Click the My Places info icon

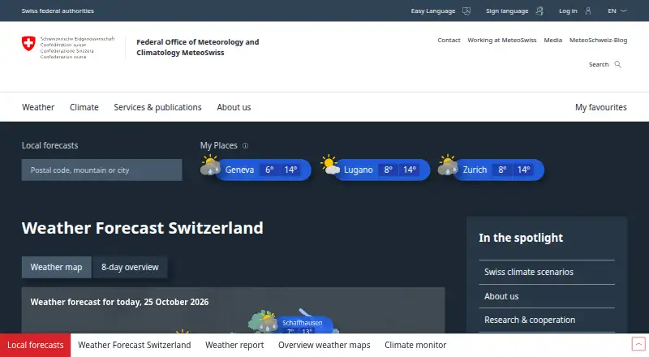click(246, 146)
